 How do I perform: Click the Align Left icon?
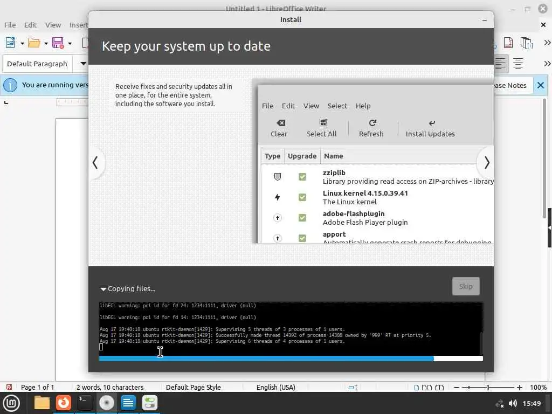pyautogui.click(x=500, y=64)
